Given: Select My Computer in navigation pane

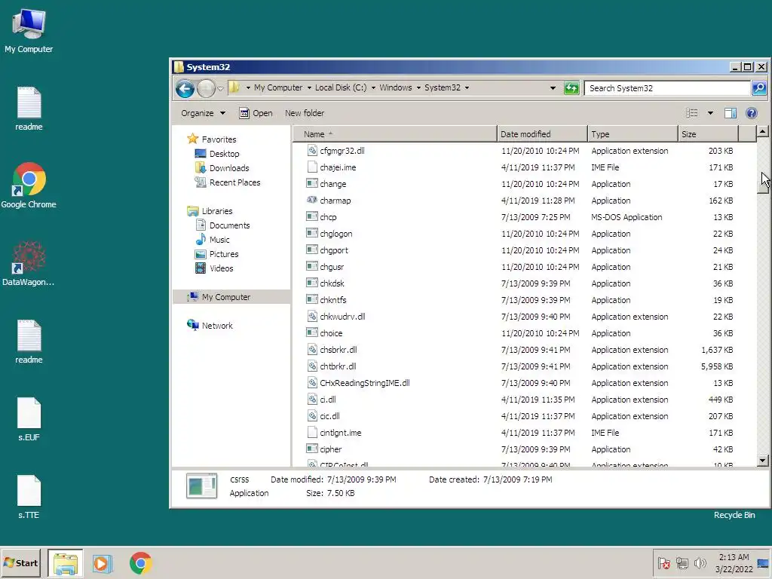Looking at the screenshot, I should pos(231,296).
